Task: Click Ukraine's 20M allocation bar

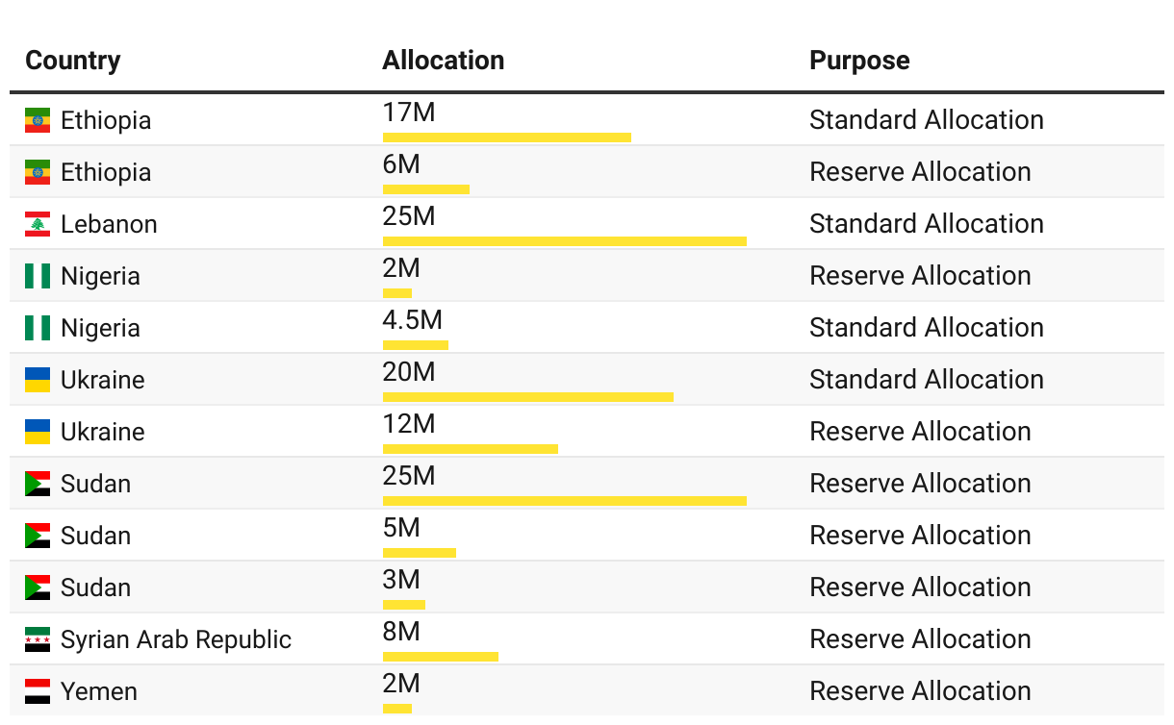Action: click(527, 397)
